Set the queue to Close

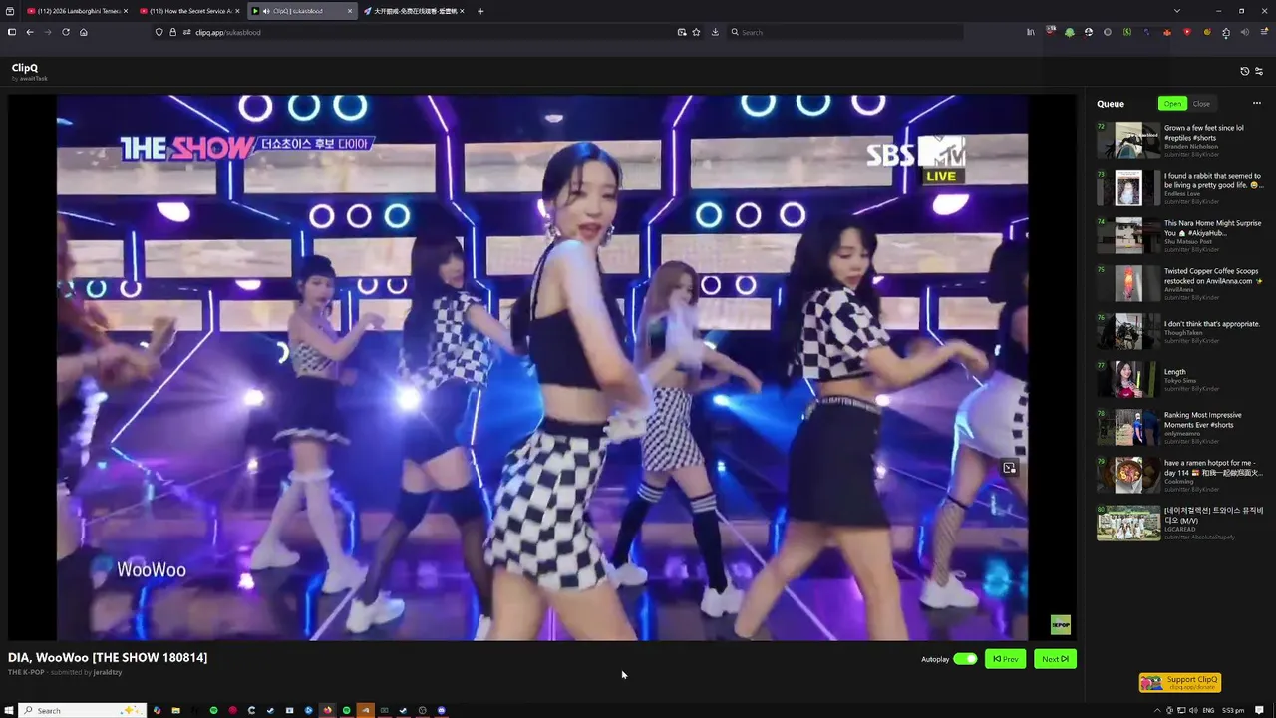(1201, 104)
